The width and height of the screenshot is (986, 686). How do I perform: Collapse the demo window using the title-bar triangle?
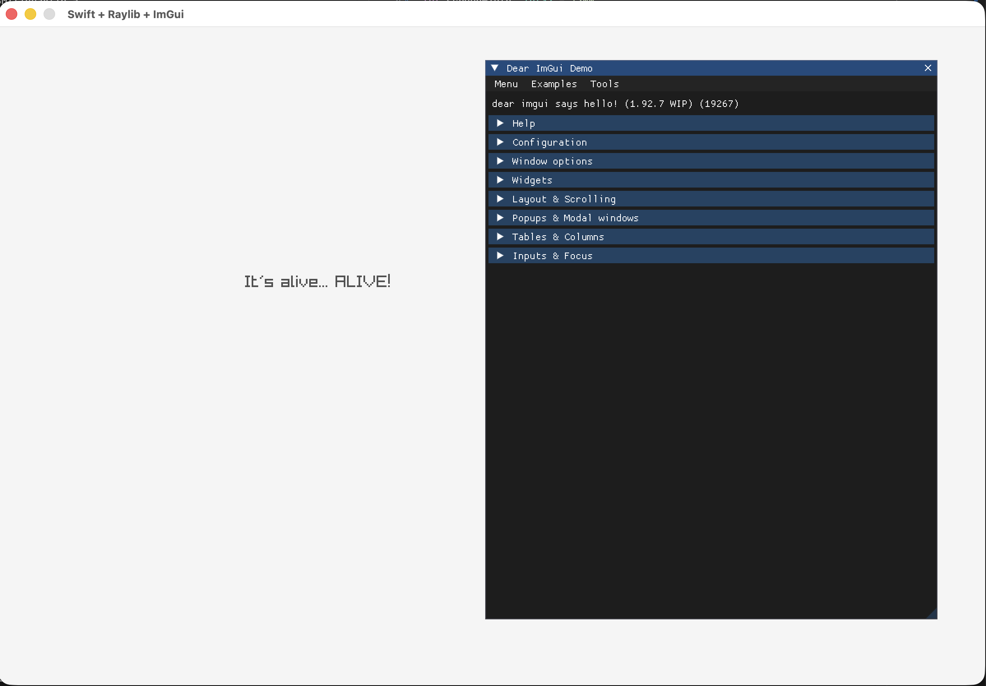494,68
